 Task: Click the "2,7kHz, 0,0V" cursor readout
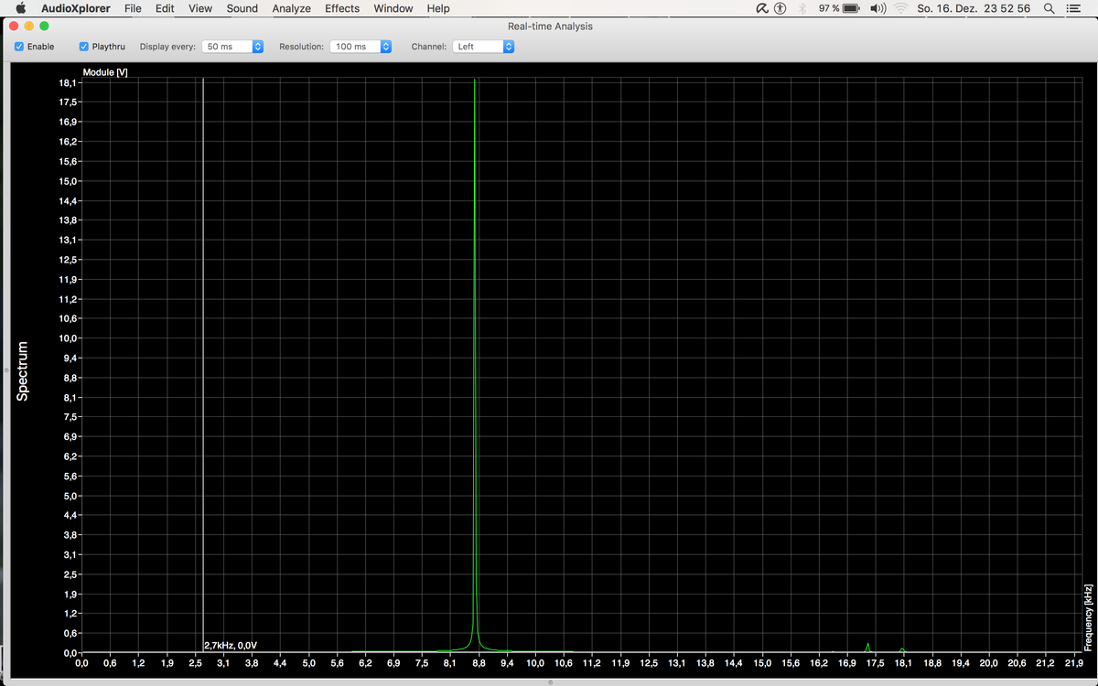[231, 645]
